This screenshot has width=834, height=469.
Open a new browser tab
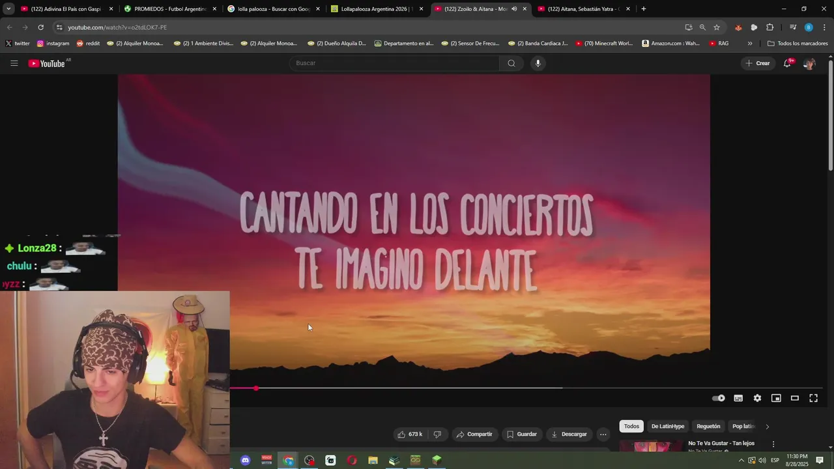pyautogui.click(x=643, y=9)
